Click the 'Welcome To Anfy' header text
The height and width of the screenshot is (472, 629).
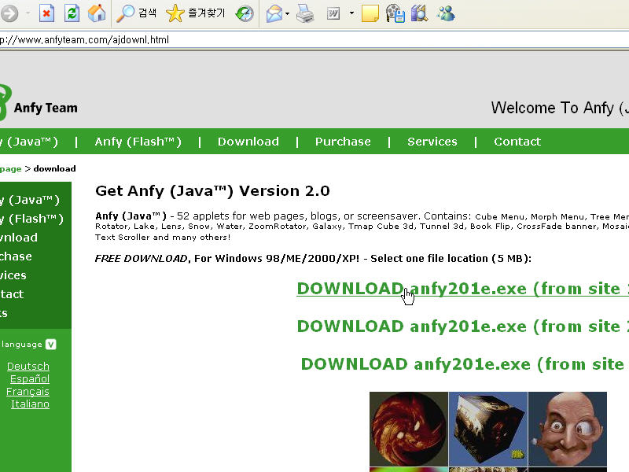(x=553, y=108)
